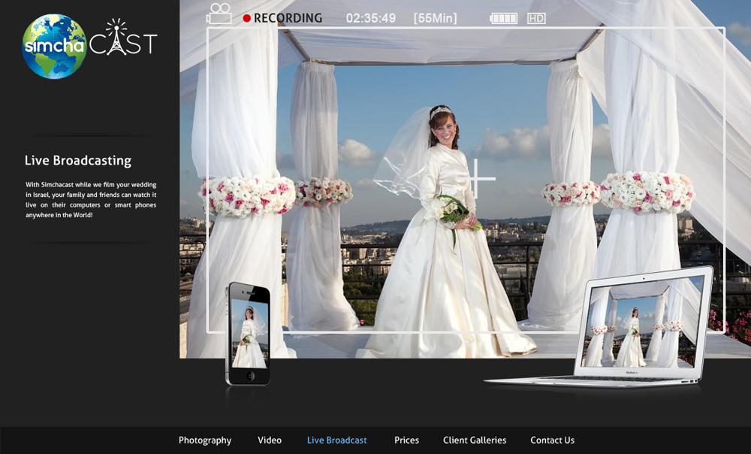Open the Prices page
The image size is (751, 454).
[406, 440]
